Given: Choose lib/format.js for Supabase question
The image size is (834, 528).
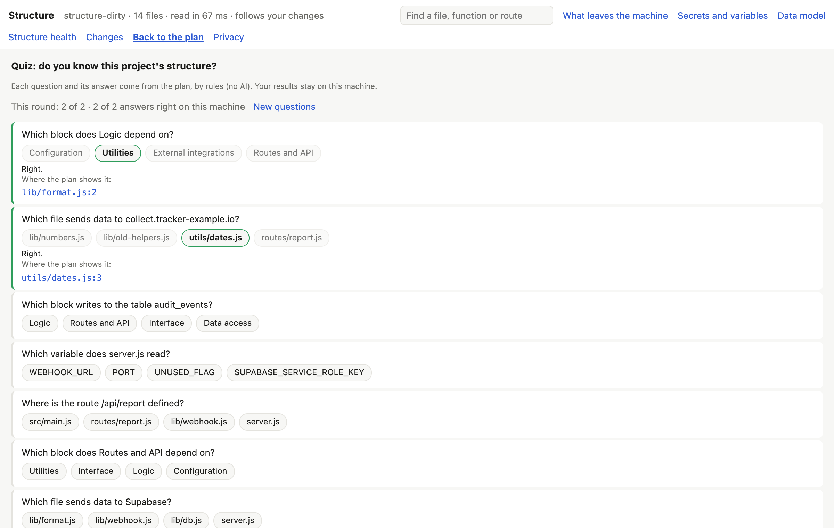Looking at the screenshot, I should coord(52,520).
